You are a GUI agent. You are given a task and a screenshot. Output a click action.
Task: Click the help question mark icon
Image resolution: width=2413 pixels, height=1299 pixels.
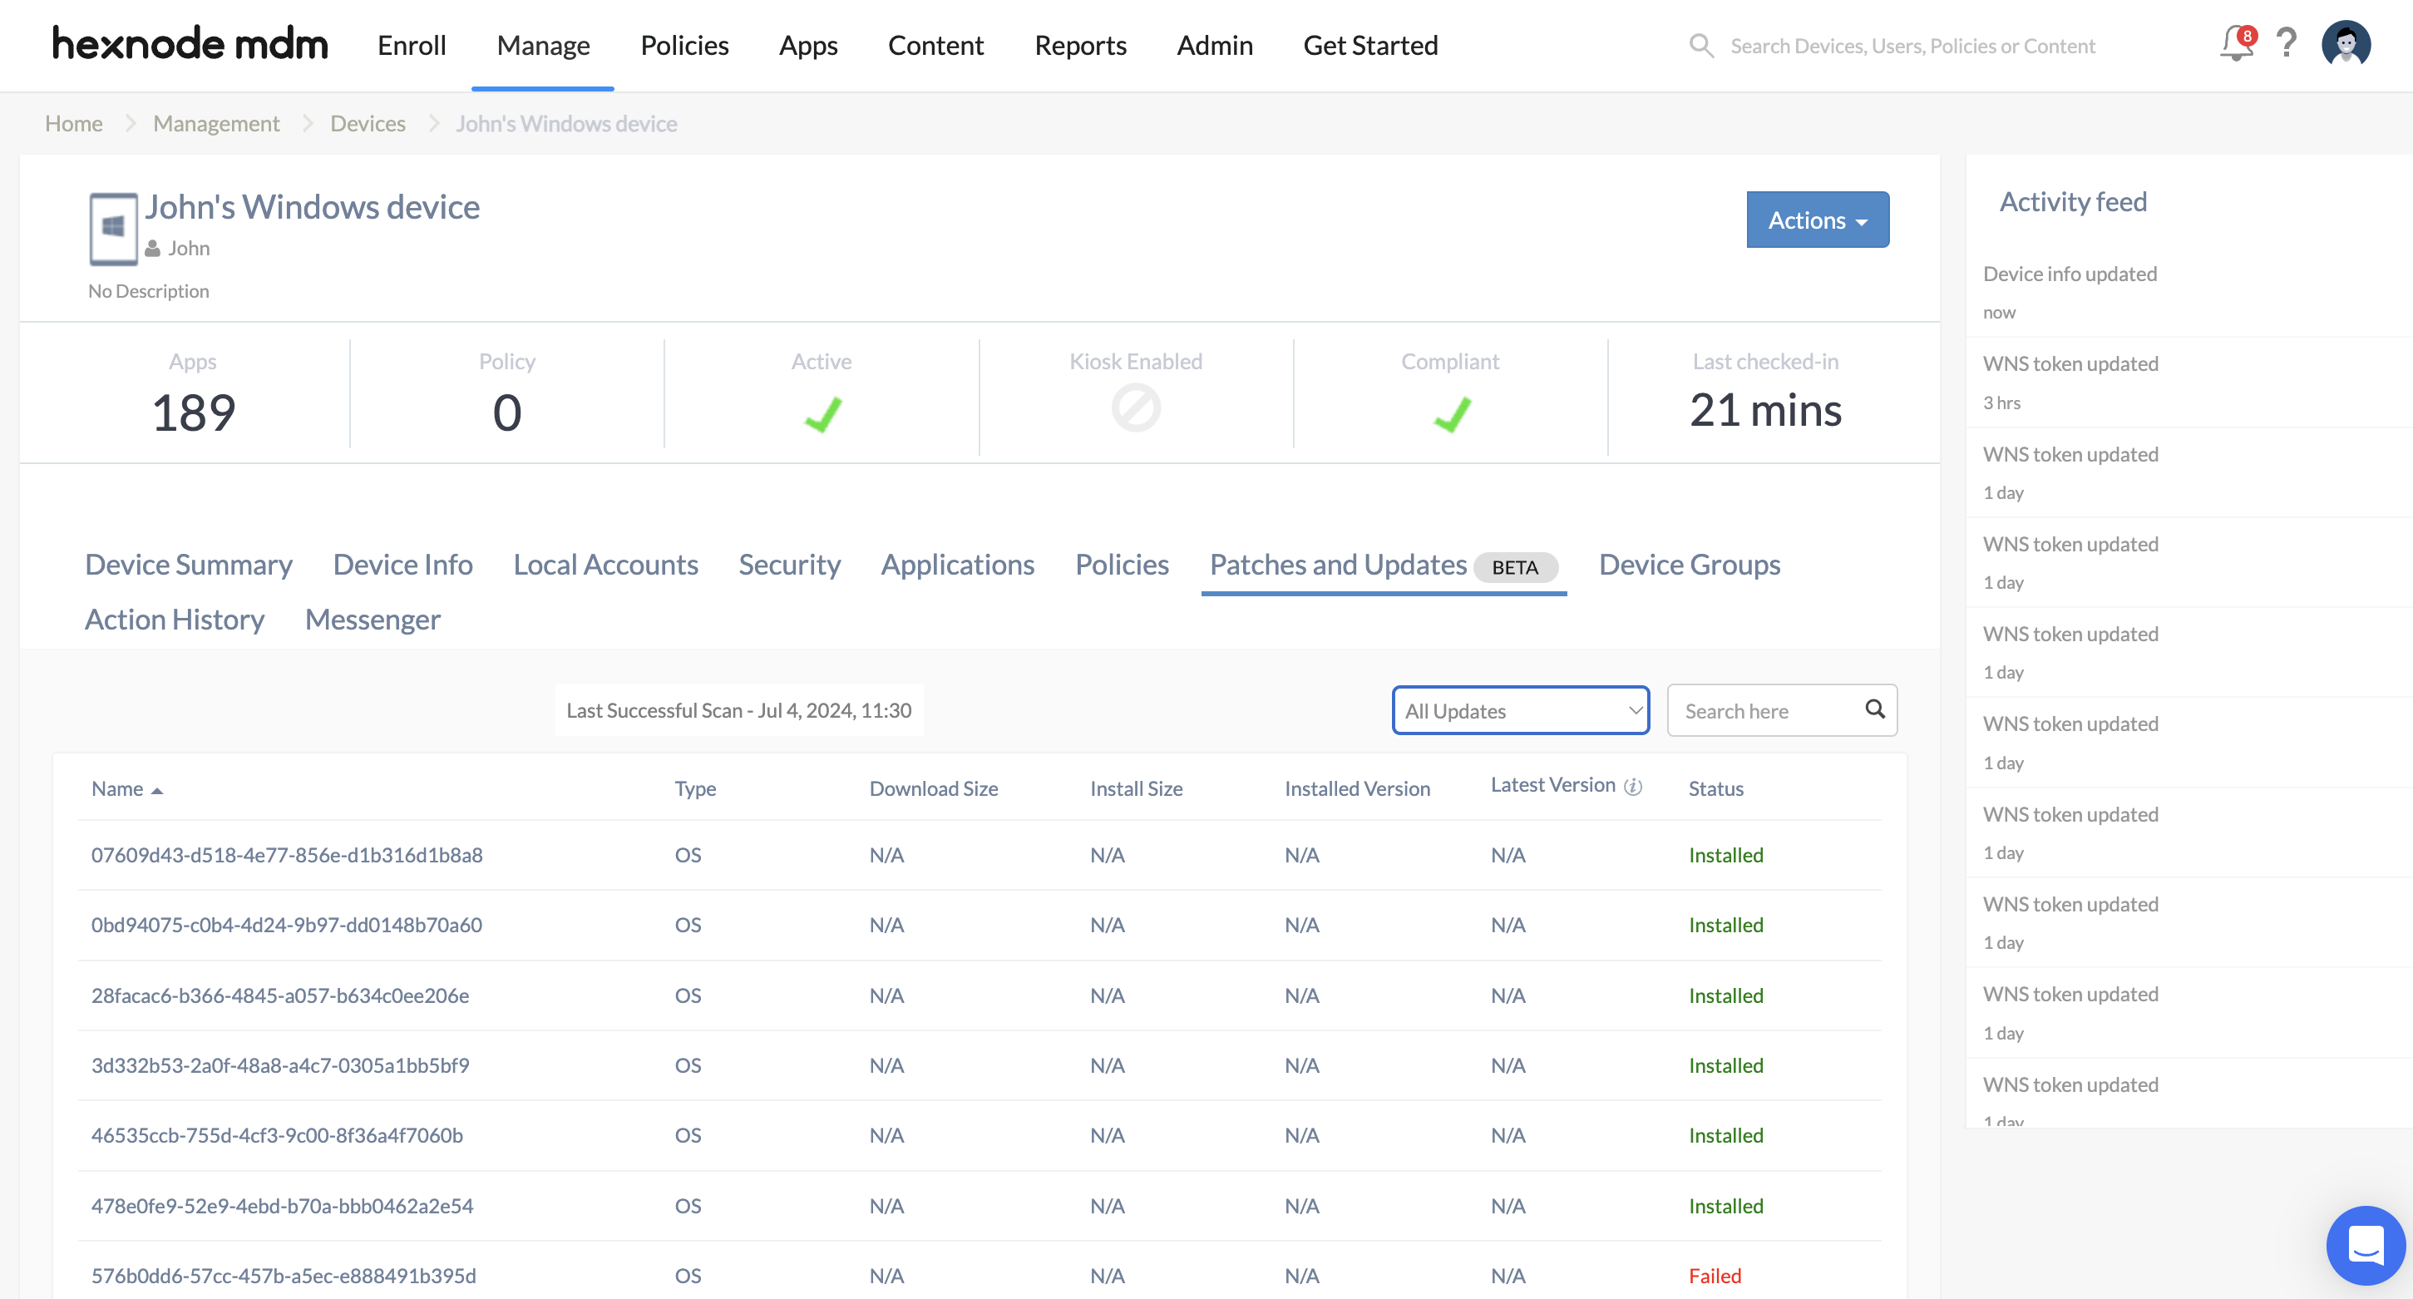coord(2287,44)
